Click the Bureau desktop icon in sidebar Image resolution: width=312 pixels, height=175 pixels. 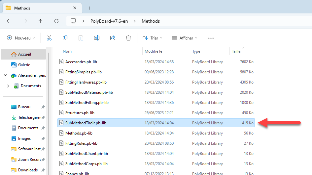point(14,107)
